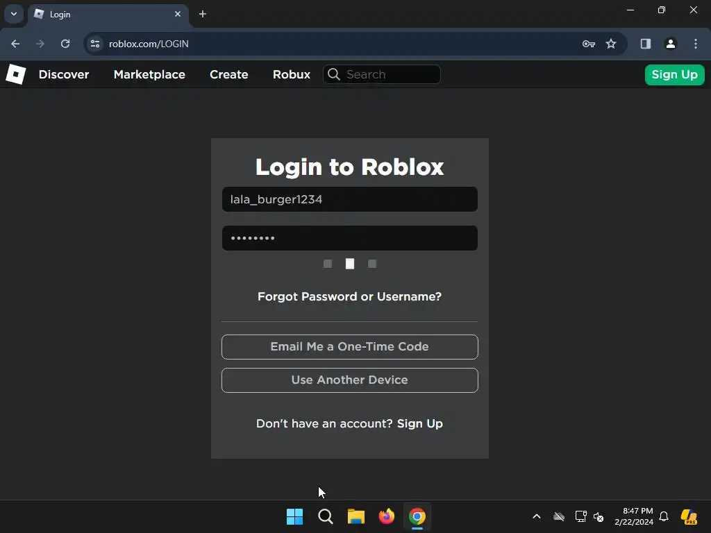This screenshot has width=711, height=533.
Task: Open Chrome three-dot menu
Action: pos(696,44)
